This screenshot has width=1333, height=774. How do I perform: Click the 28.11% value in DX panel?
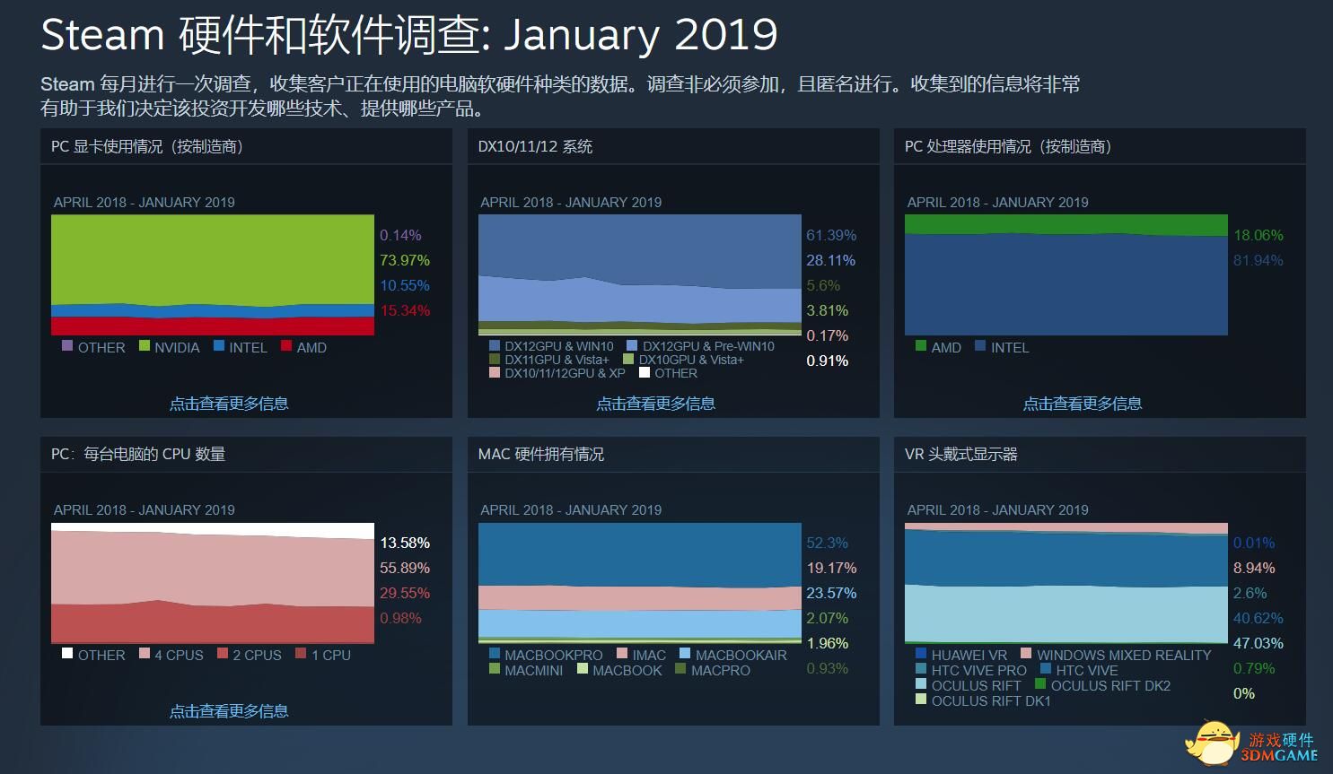[x=831, y=260]
